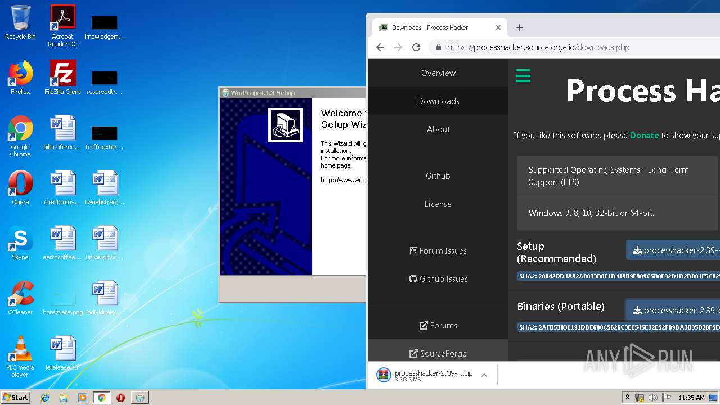Click the browser back arrow
This screenshot has width=720, height=405.
[x=380, y=47]
